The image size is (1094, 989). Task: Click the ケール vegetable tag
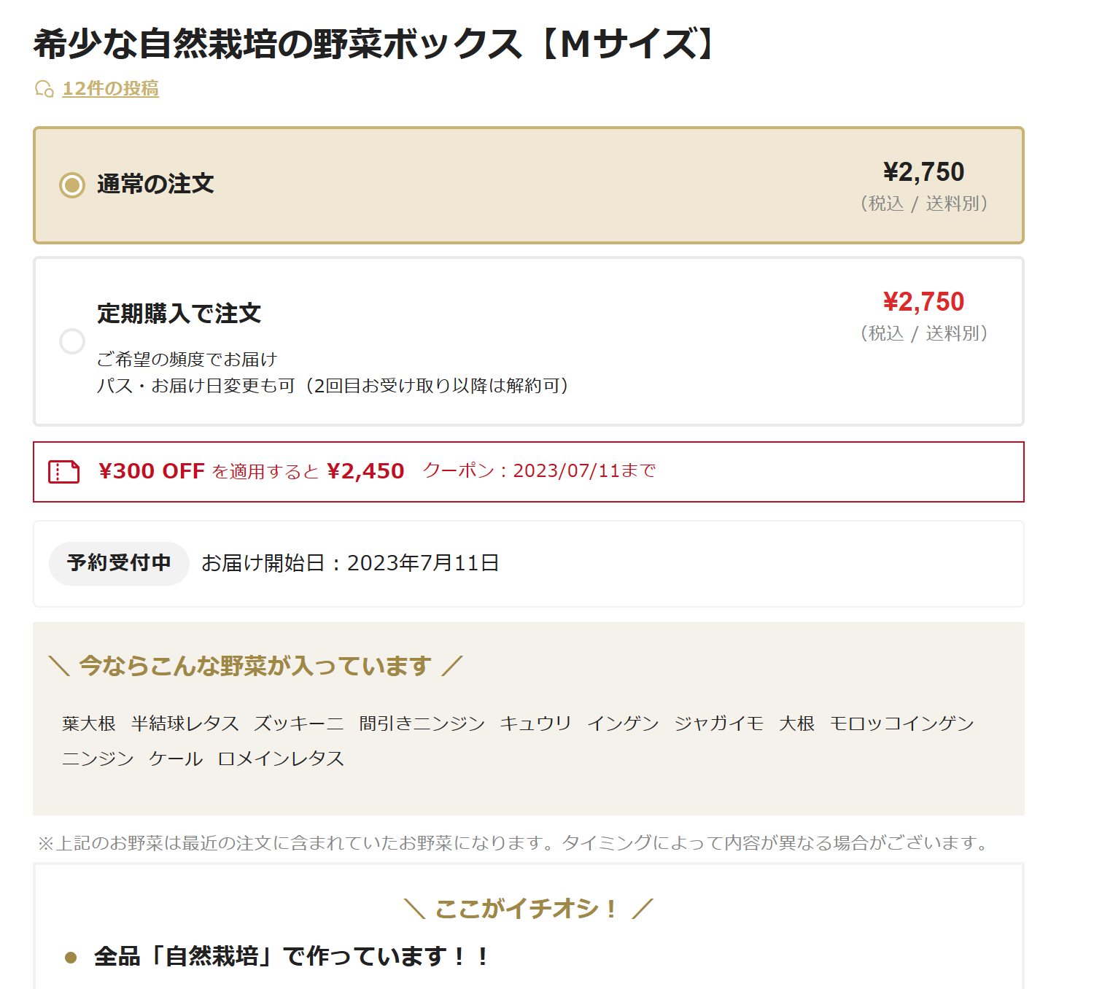176,759
